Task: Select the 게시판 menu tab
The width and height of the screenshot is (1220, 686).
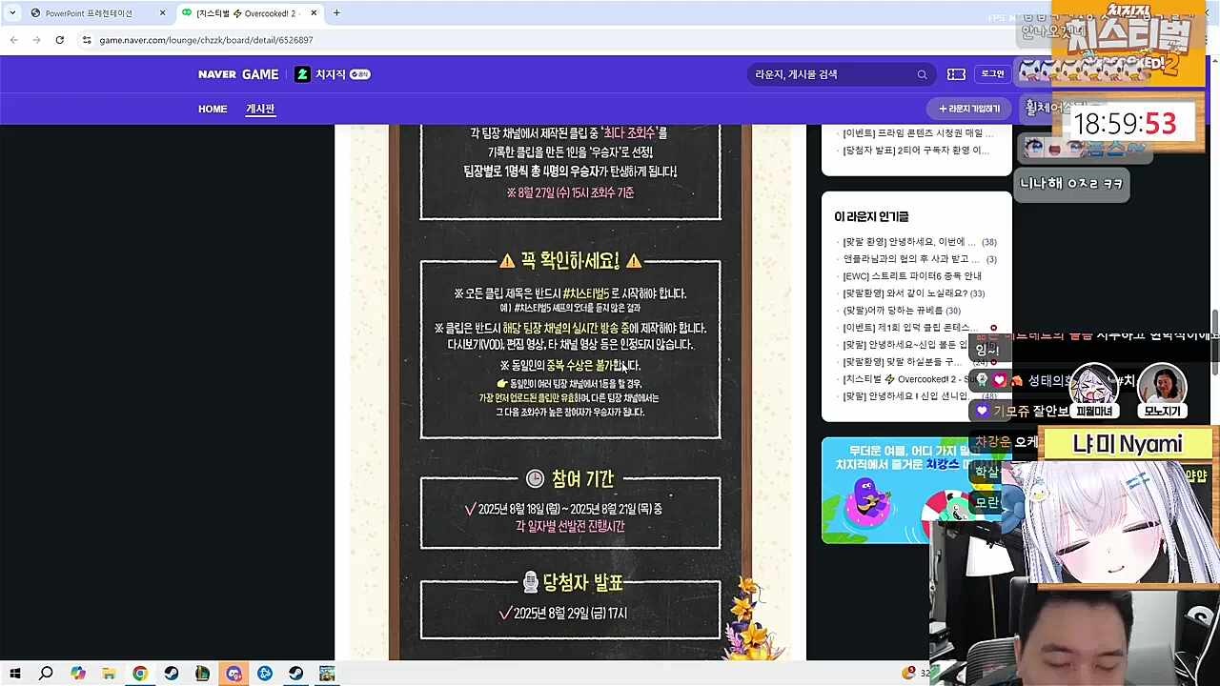Action: tap(260, 109)
